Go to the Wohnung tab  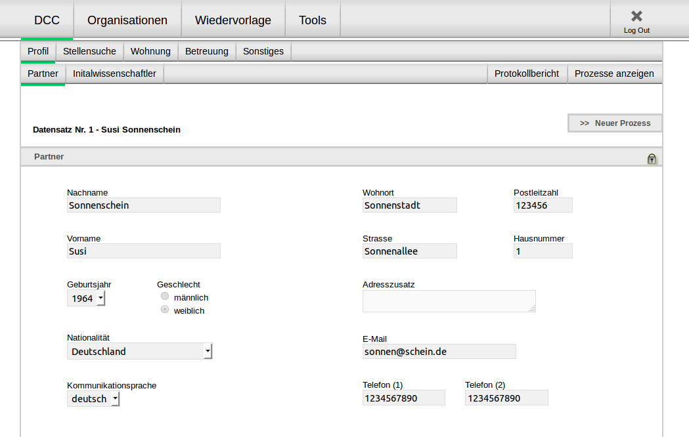pos(150,51)
